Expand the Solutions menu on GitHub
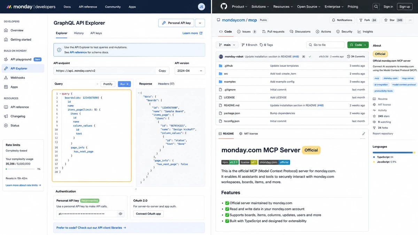The height and width of the screenshot is (235, 418). coord(261,7)
